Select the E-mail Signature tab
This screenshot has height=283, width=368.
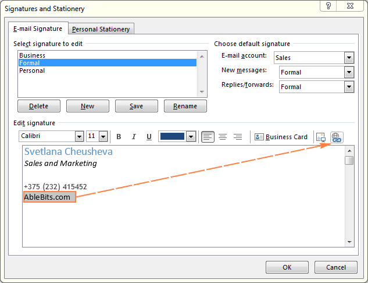(38, 29)
